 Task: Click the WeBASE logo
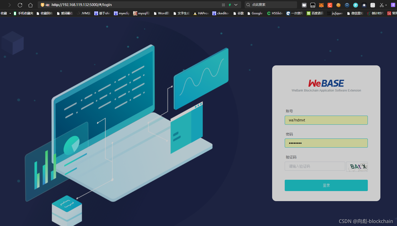[326, 83]
